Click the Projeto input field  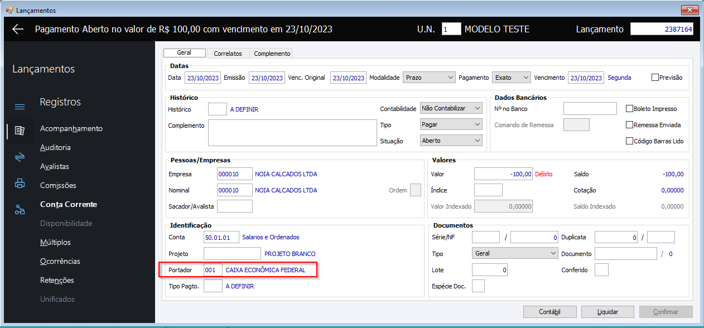[232, 254]
